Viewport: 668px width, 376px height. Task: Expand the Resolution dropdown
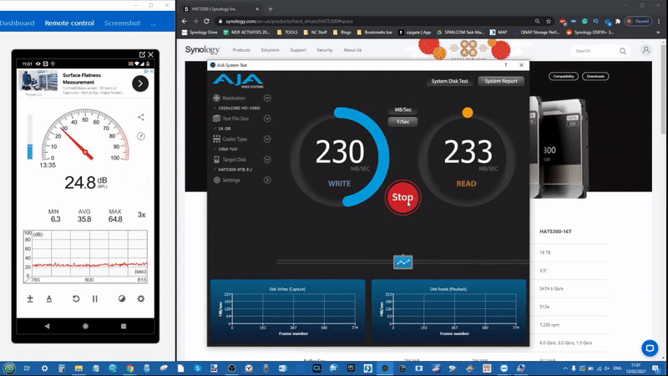267,98
